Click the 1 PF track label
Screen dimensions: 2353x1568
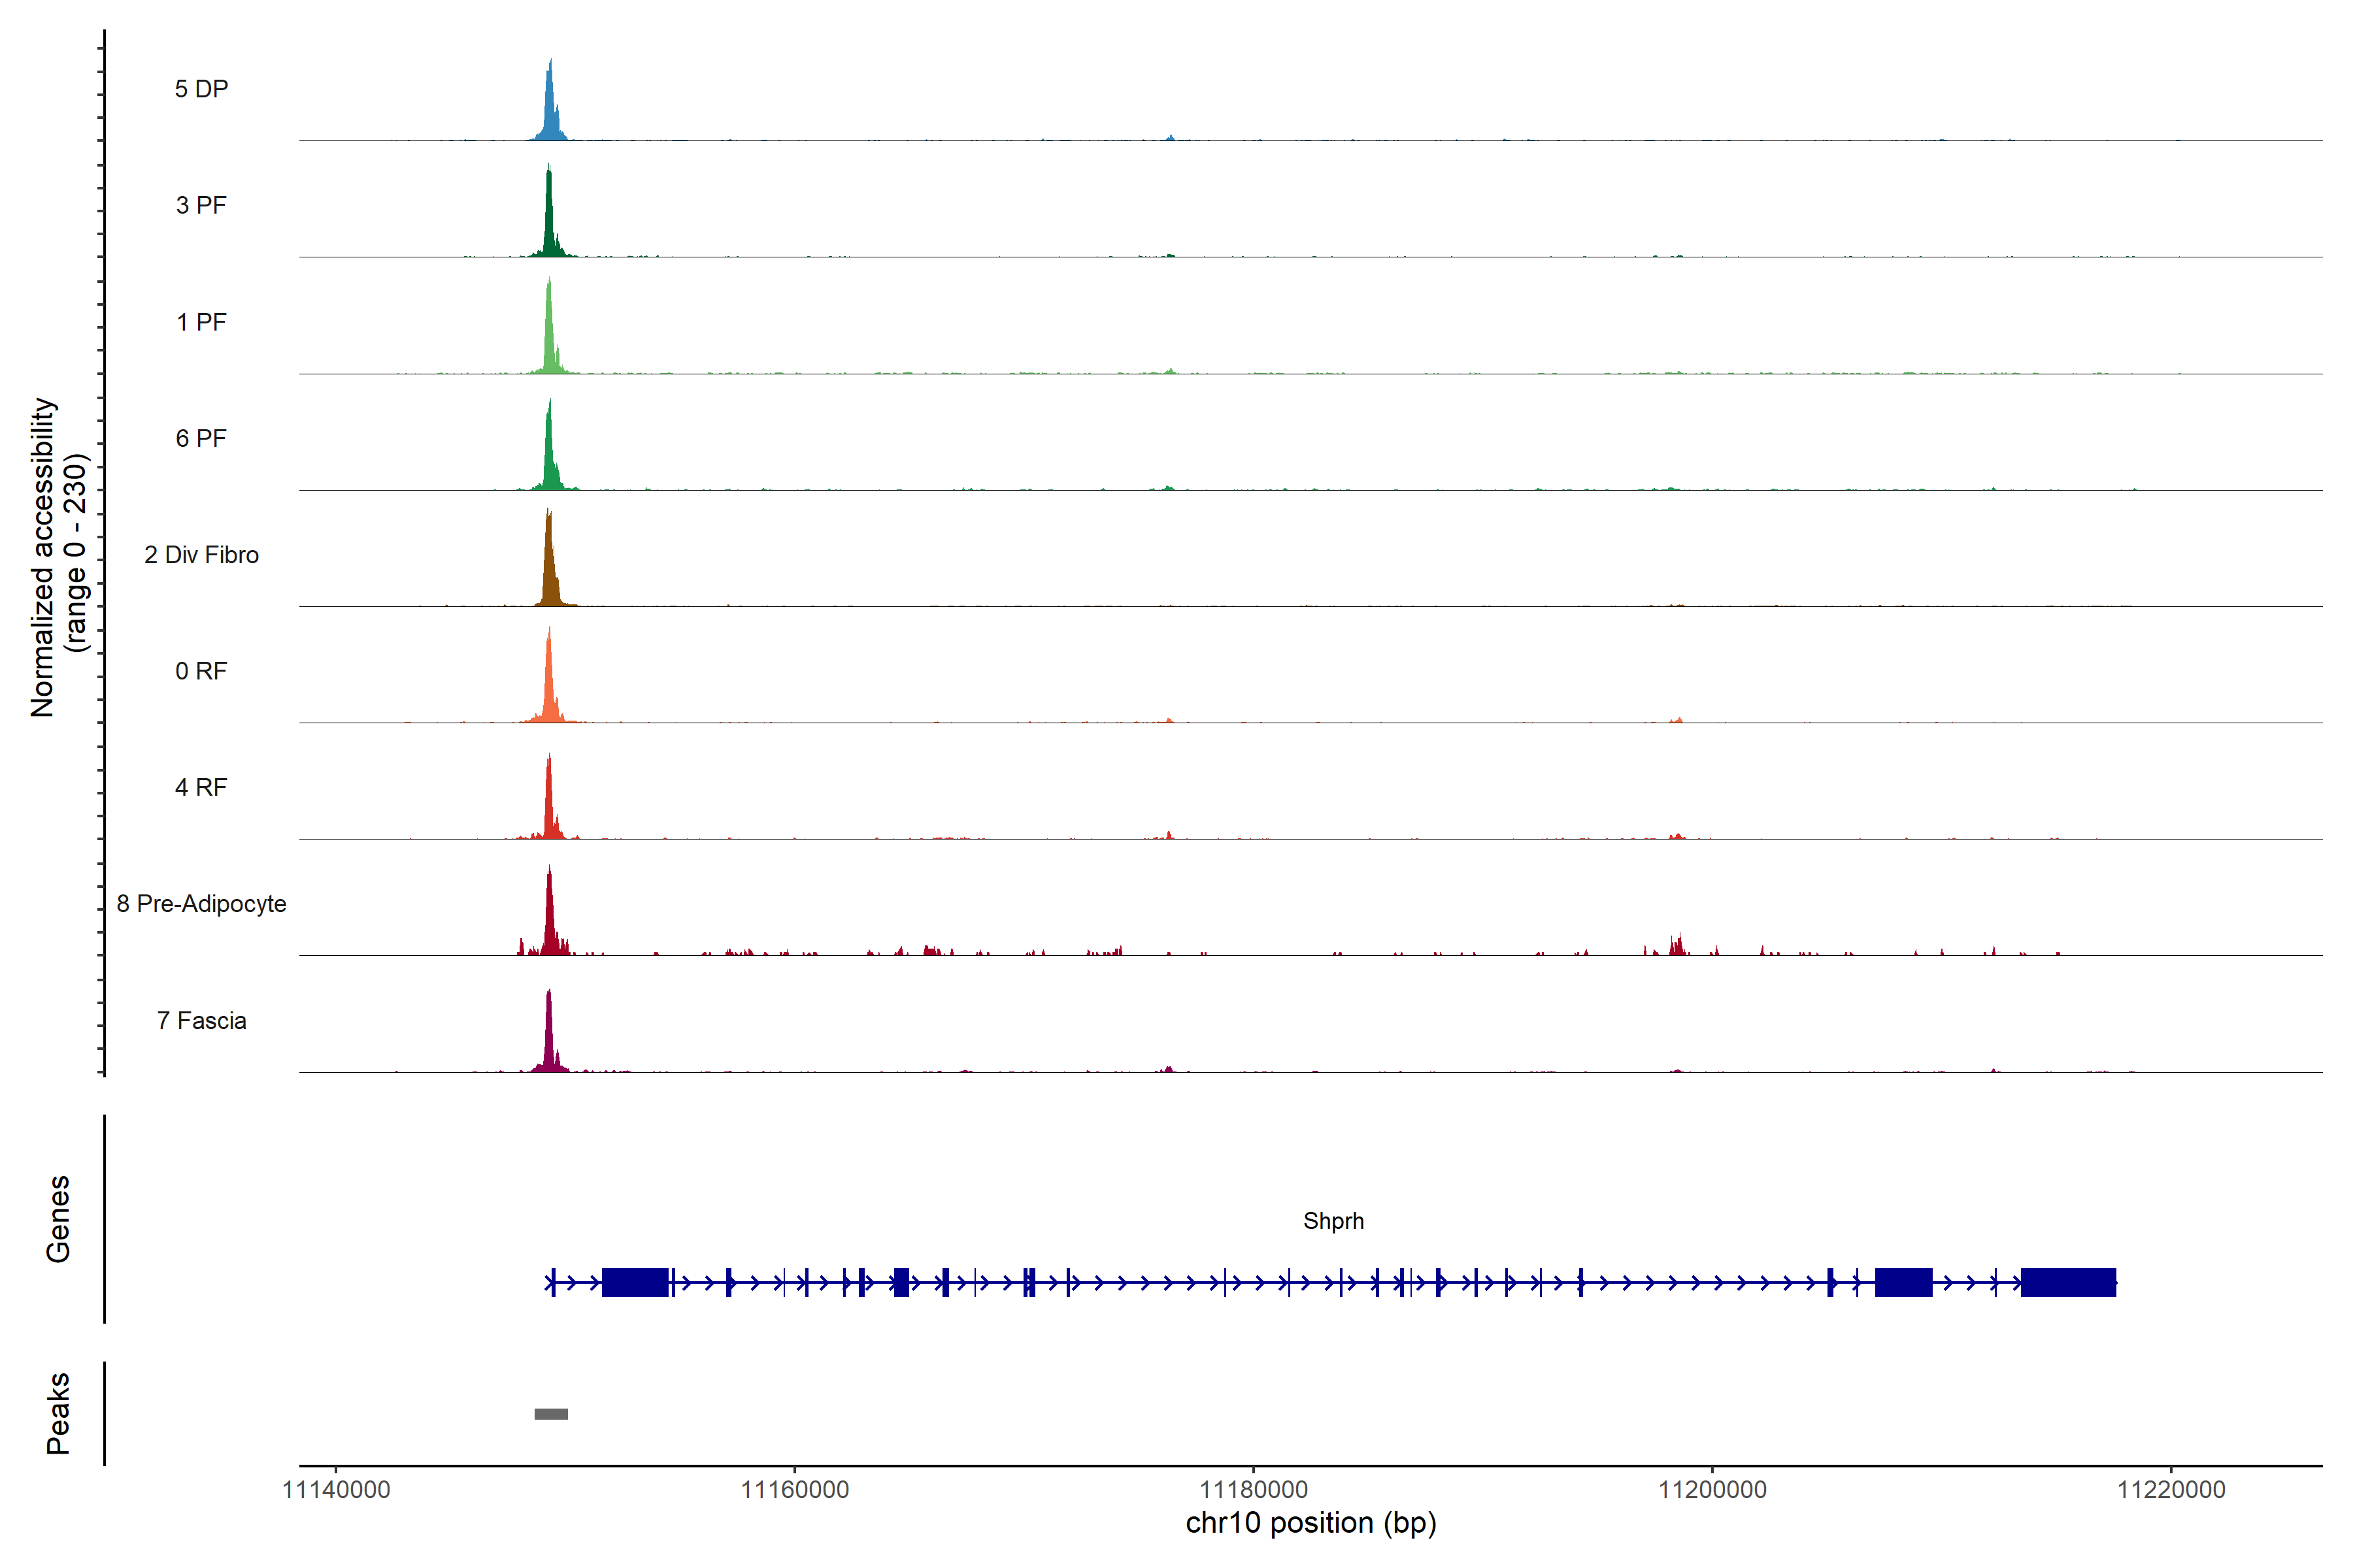pos(201,322)
